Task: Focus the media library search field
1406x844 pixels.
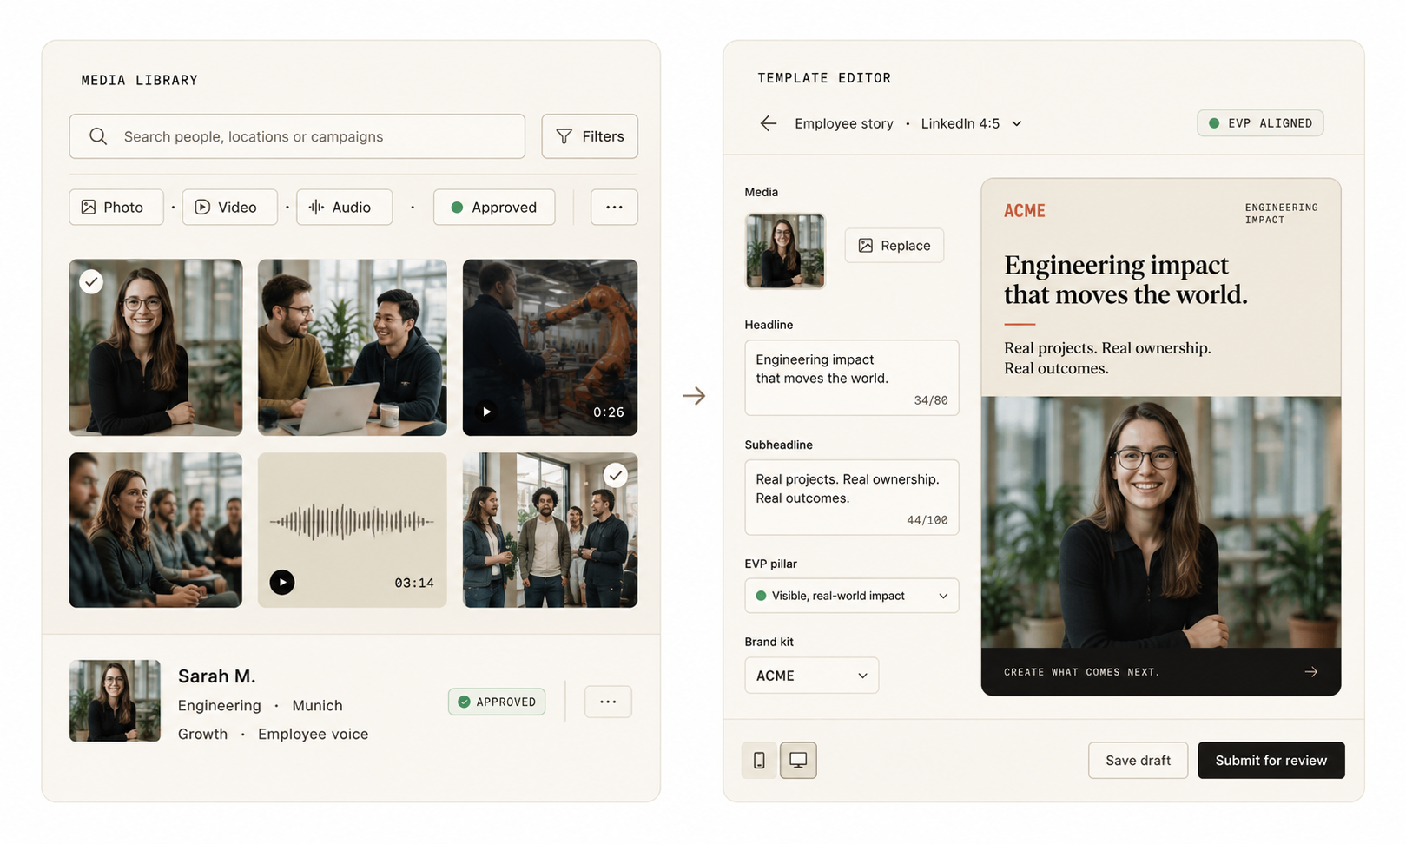Action: pyautogui.click(x=297, y=136)
